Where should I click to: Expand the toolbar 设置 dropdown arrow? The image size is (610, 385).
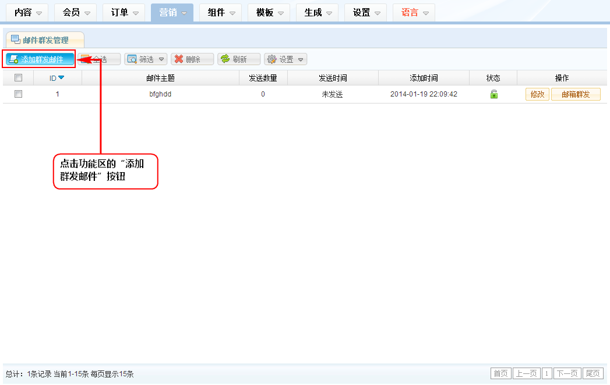301,59
